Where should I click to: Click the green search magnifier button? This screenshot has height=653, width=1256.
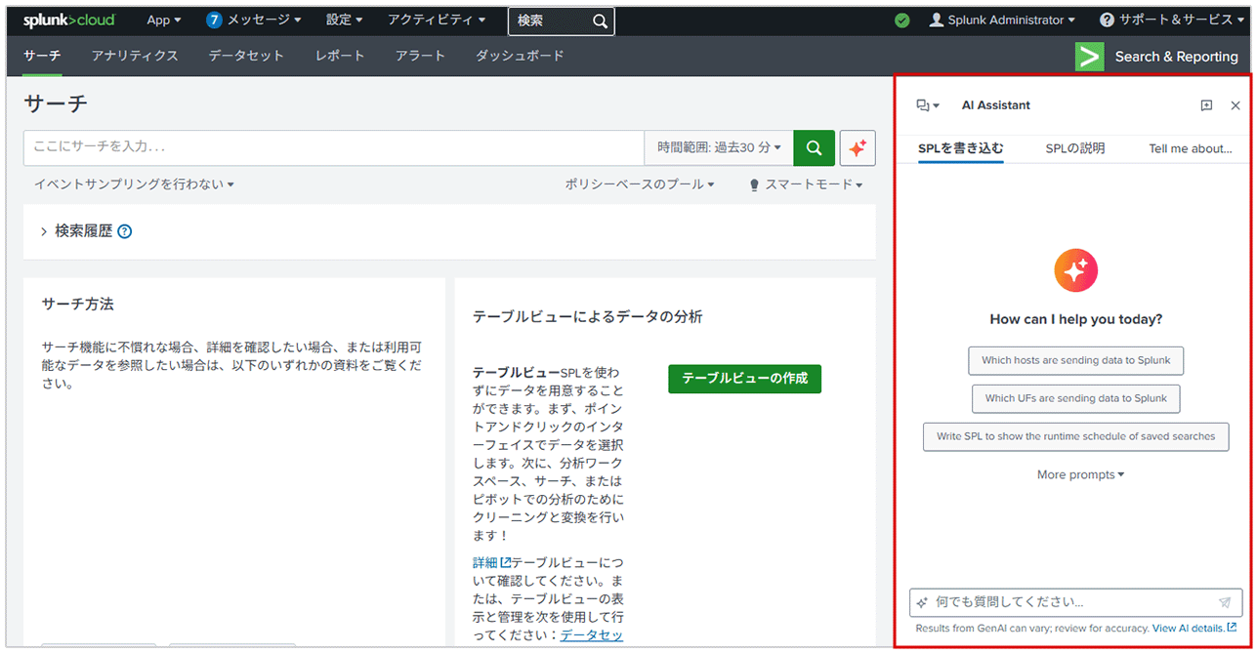[x=814, y=148]
